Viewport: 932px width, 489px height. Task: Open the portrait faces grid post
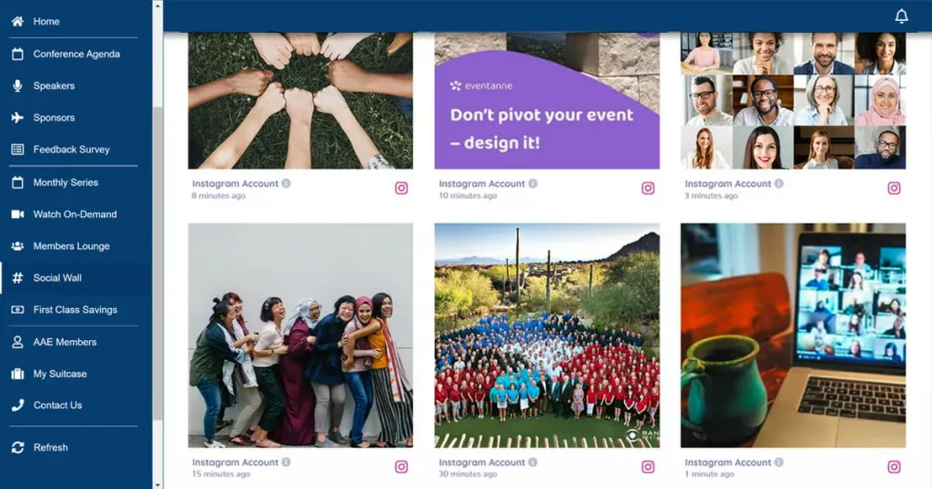pos(793,101)
